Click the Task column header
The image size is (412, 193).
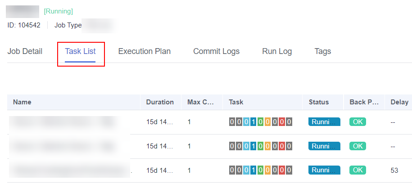[236, 102]
